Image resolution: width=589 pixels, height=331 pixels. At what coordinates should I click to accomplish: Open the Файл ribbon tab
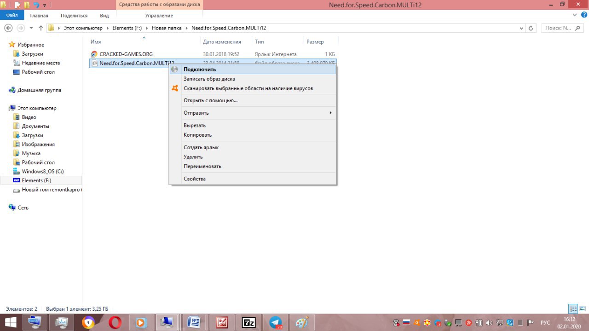12,15
